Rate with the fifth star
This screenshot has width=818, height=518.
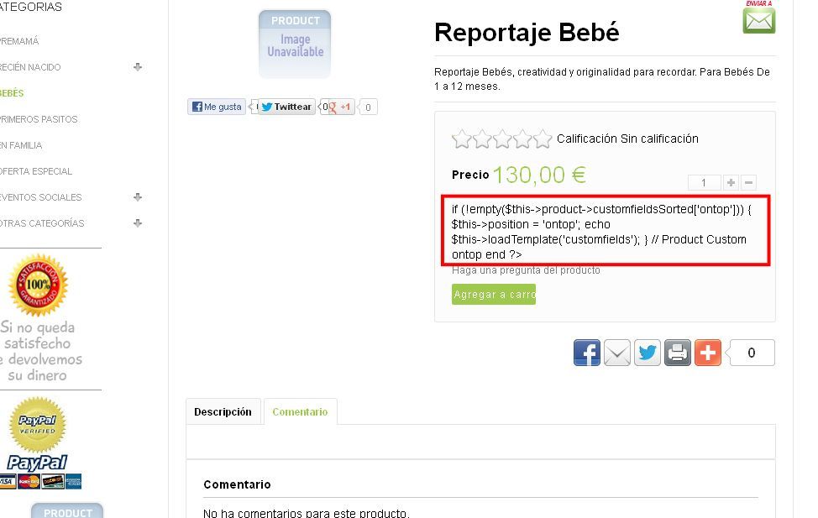[x=543, y=139]
